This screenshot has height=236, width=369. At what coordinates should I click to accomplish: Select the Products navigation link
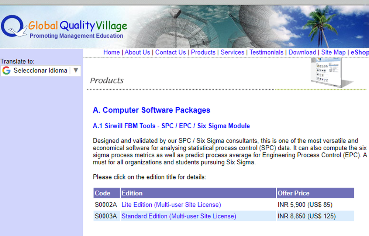[x=203, y=52]
